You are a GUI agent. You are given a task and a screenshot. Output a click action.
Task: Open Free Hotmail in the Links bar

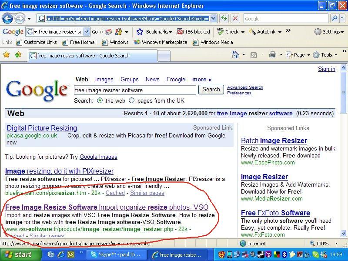80,42
